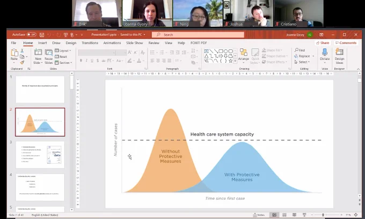Toggle text Shadow formatting
Viewport: 365px width, 219px height.
click(98, 61)
